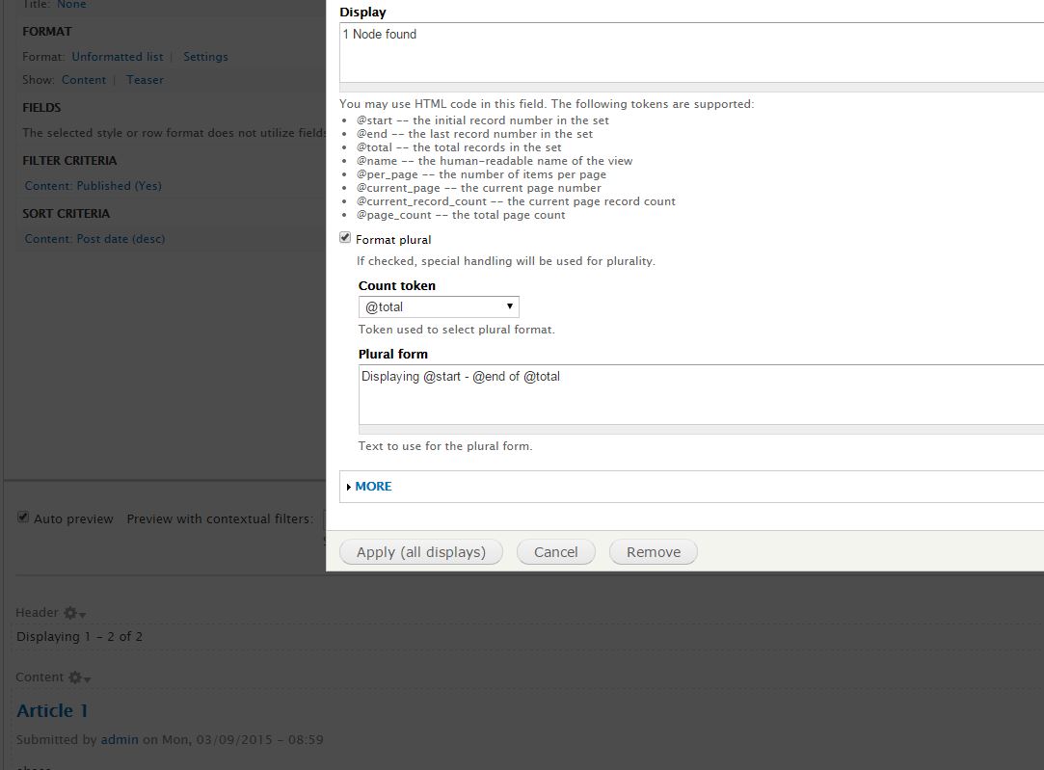Switch row display to Teaser
Viewport: 1044px width, 770px height.
pos(145,79)
